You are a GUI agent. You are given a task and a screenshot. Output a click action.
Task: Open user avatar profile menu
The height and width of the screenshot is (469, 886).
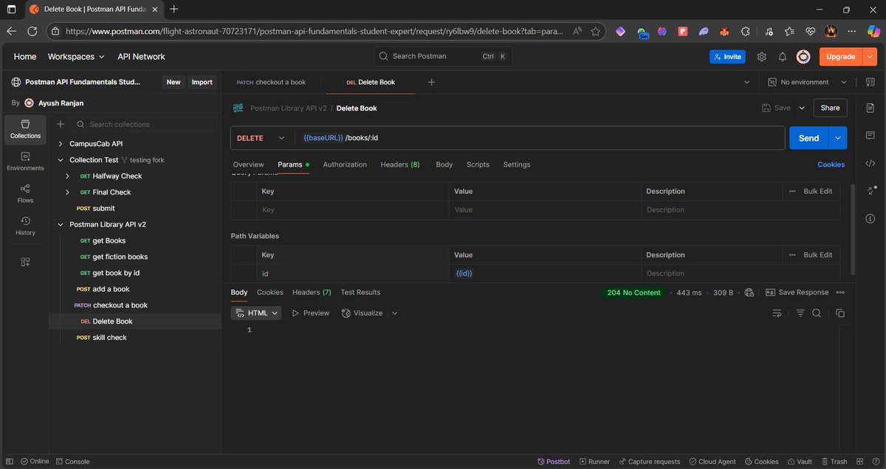click(803, 57)
